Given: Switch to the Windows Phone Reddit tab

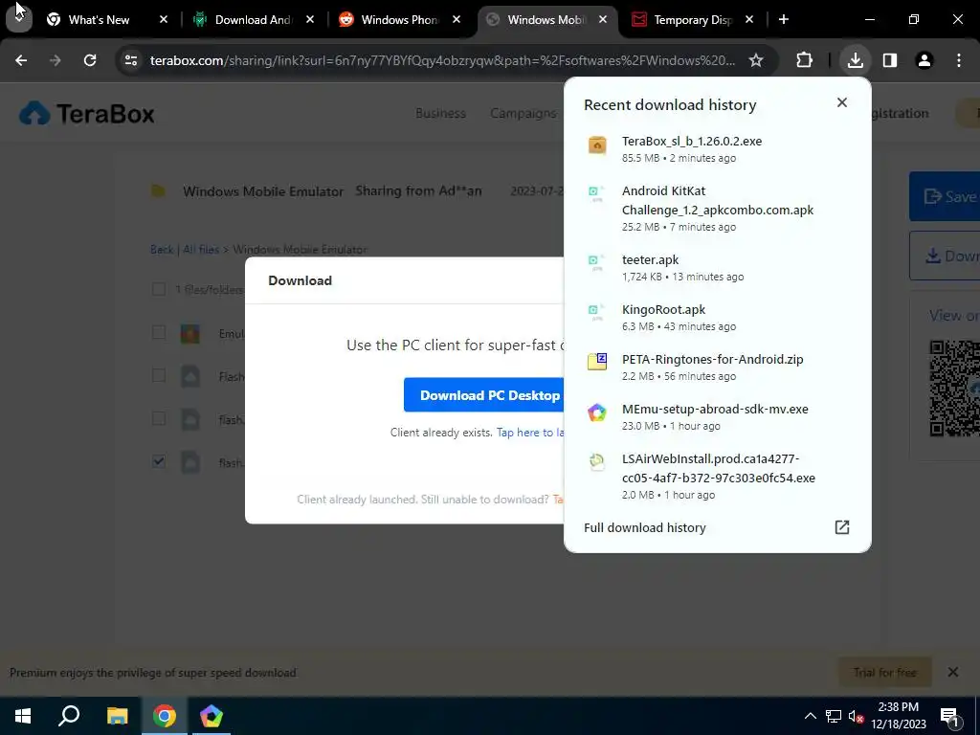Looking at the screenshot, I should point(399,20).
